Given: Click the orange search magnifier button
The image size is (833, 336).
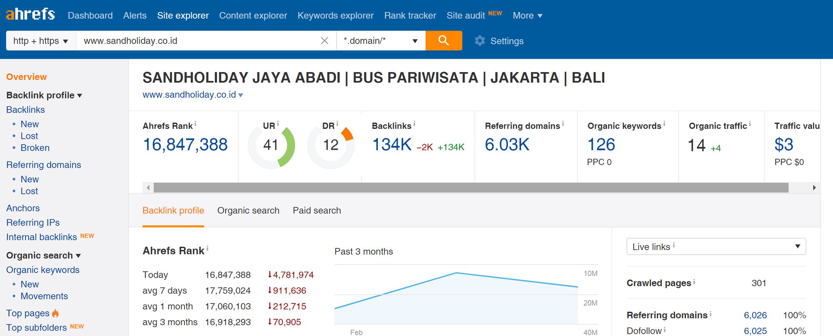Looking at the screenshot, I should tap(444, 40).
